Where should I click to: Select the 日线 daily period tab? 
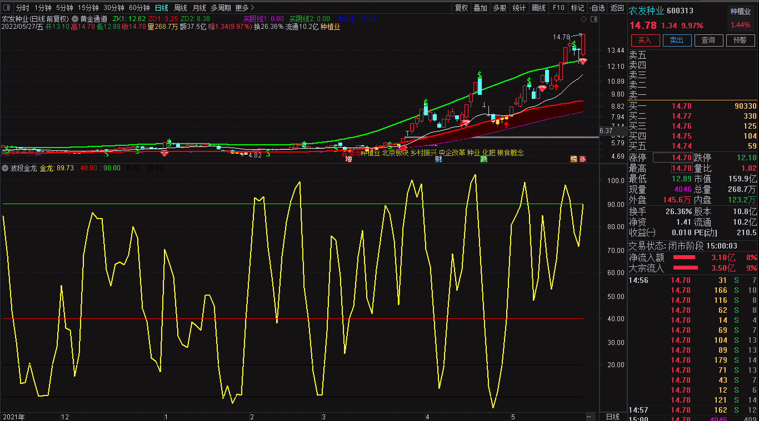[x=162, y=8]
